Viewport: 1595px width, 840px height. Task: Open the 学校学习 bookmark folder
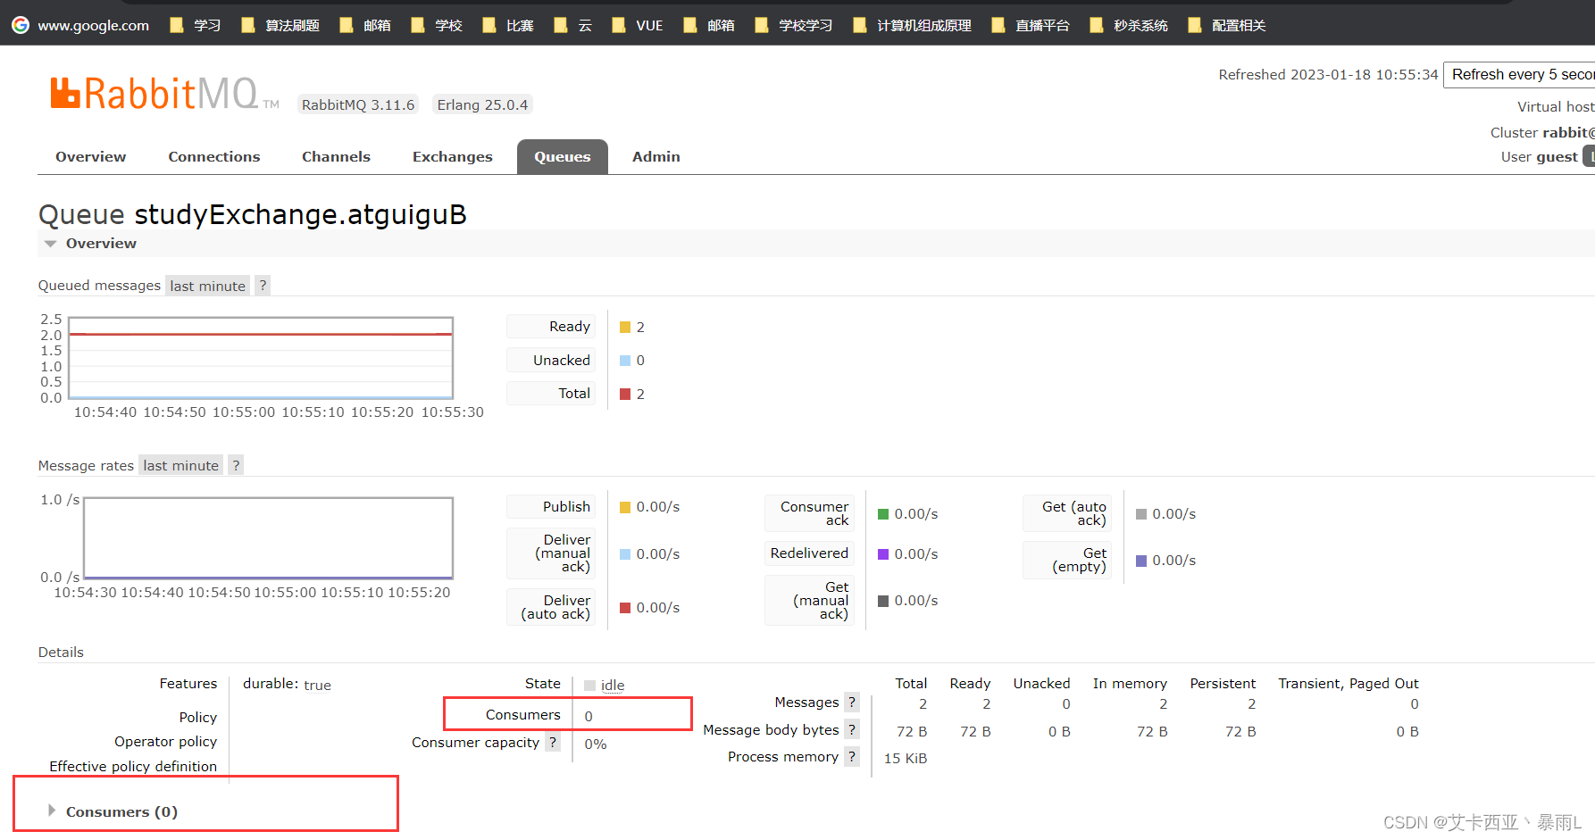793,25
